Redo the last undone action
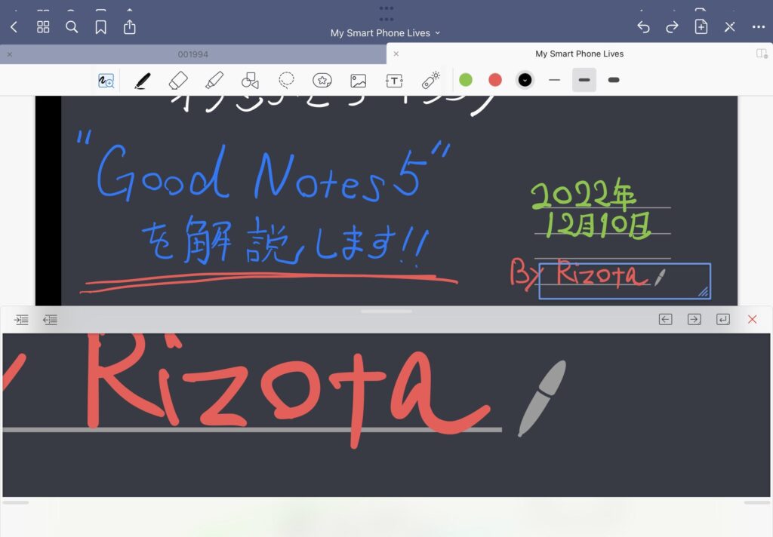The width and height of the screenshot is (773, 537). (673, 26)
